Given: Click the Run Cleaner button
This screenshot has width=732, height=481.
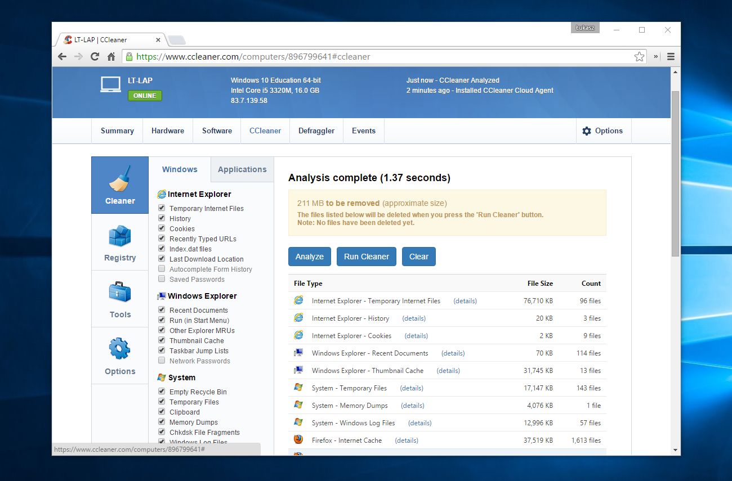Looking at the screenshot, I should tap(367, 257).
